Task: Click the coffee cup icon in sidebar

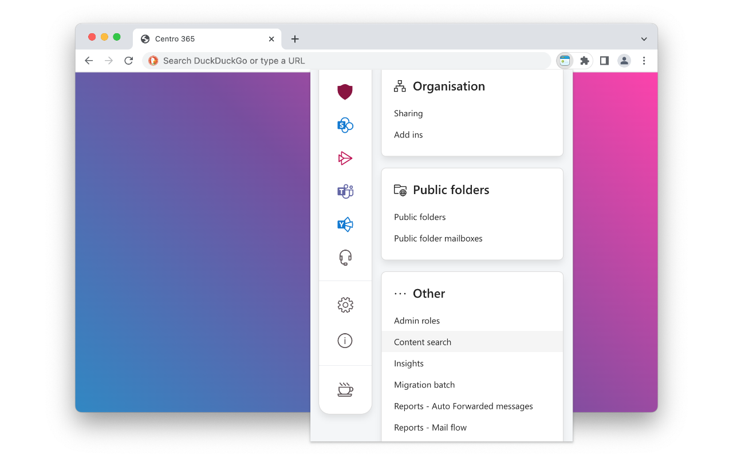Action: pyautogui.click(x=345, y=389)
